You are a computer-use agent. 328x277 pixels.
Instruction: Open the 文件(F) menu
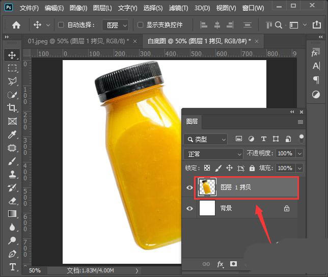29,8
